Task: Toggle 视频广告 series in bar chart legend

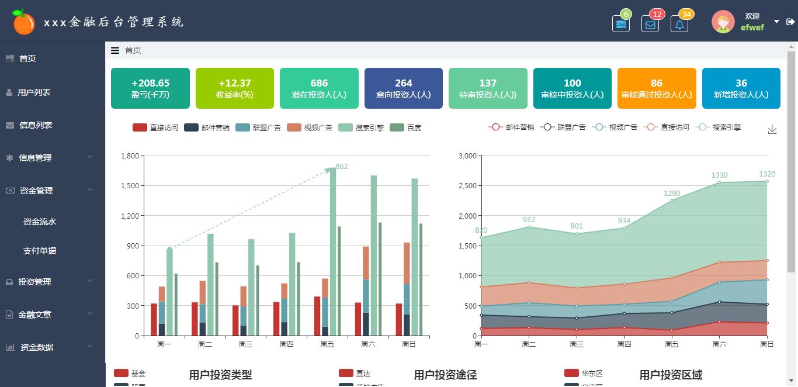Action: pos(310,127)
